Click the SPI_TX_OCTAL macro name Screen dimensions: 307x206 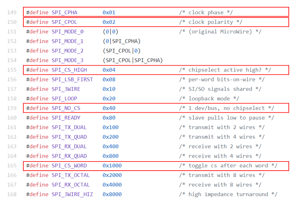click(x=71, y=175)
